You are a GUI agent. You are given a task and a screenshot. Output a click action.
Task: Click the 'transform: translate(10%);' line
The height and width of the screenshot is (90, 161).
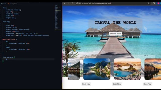tap(19, 43)
